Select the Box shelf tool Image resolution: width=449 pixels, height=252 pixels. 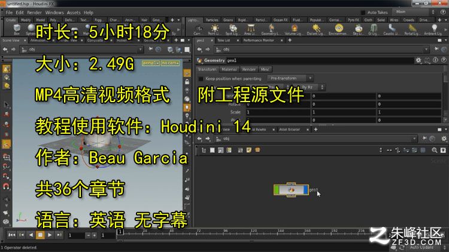(x=17, y=29)
